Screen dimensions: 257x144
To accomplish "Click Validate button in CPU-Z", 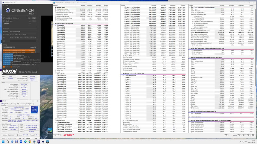I will pyautogui.click(x=28, y=139).
